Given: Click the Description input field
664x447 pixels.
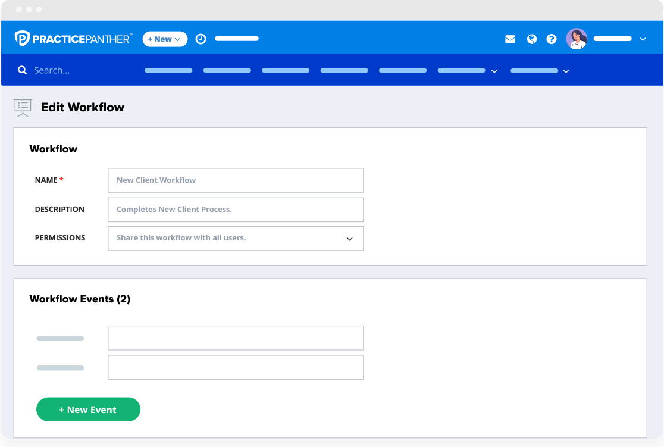Looking at the screenshot, I should coord(235,210).
